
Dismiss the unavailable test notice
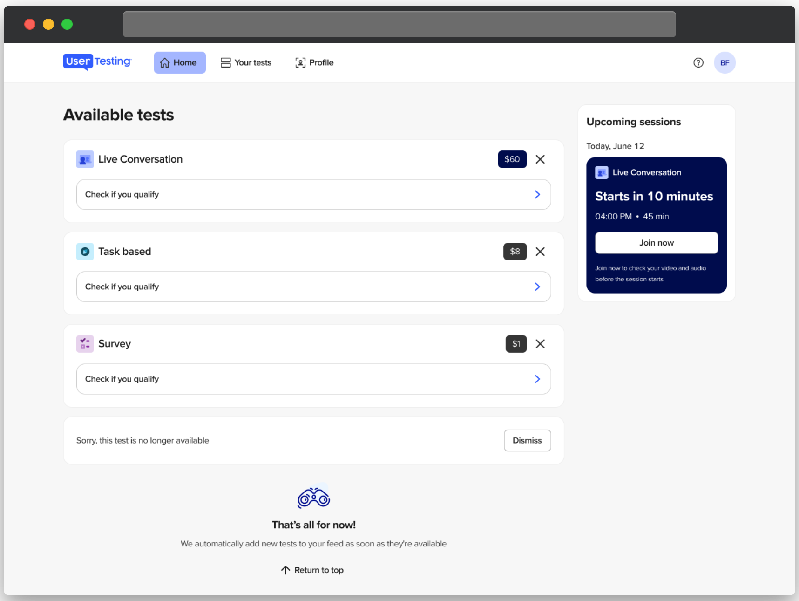coord(527,440)
